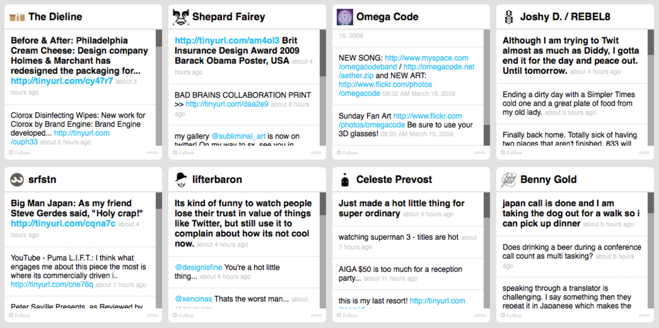Click lifterbaron's hat-and-beard avatar
This screenshot has height=328, width=659.
pos(181,180)
